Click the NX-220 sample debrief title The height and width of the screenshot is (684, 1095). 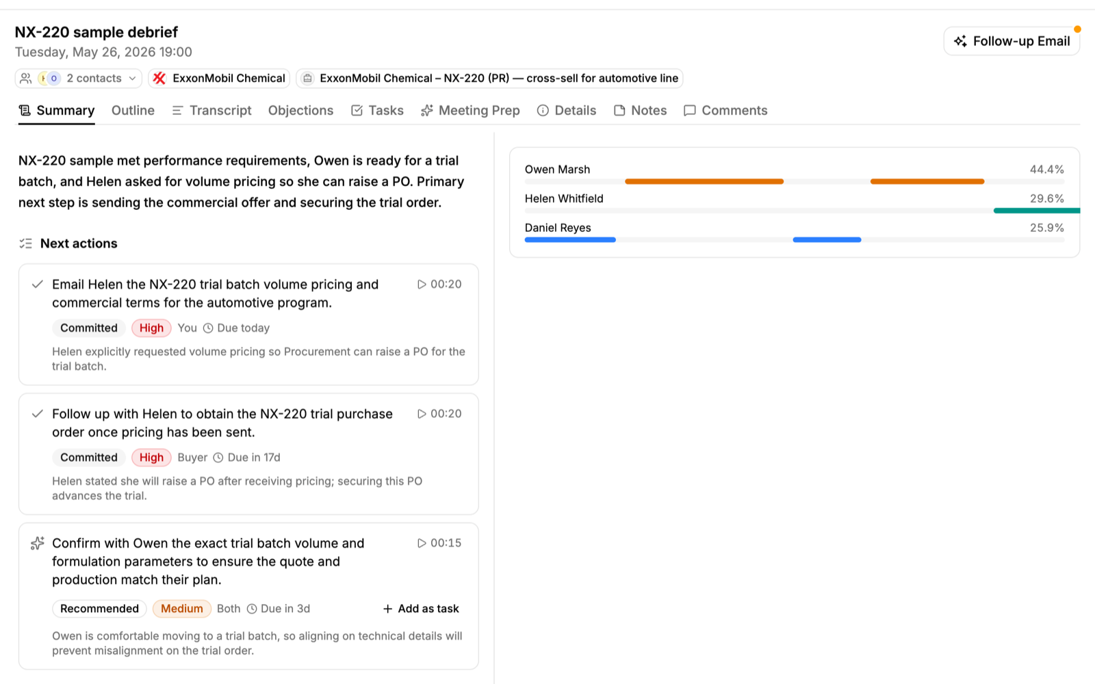click(96, 32)
